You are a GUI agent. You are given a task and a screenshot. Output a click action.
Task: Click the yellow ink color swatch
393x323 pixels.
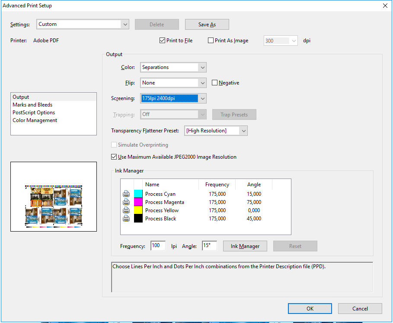138,210
